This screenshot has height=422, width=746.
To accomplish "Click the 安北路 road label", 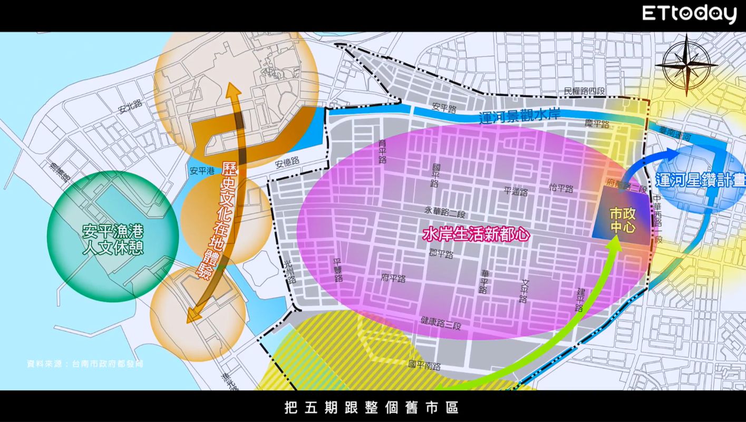I will point(131,107).
